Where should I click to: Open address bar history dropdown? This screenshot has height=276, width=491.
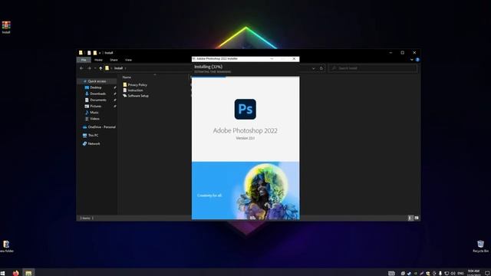pos(314,68)
